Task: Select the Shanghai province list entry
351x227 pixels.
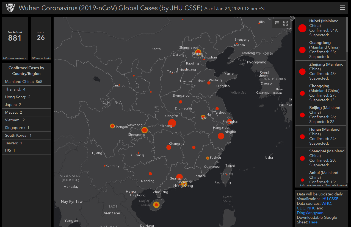Action: (x=321, y=158)
